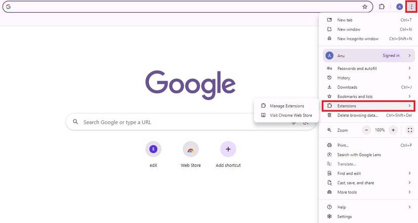Click the fullscreen icon next to zoom
Screen dimensions: 418x223
click(410, 130)
